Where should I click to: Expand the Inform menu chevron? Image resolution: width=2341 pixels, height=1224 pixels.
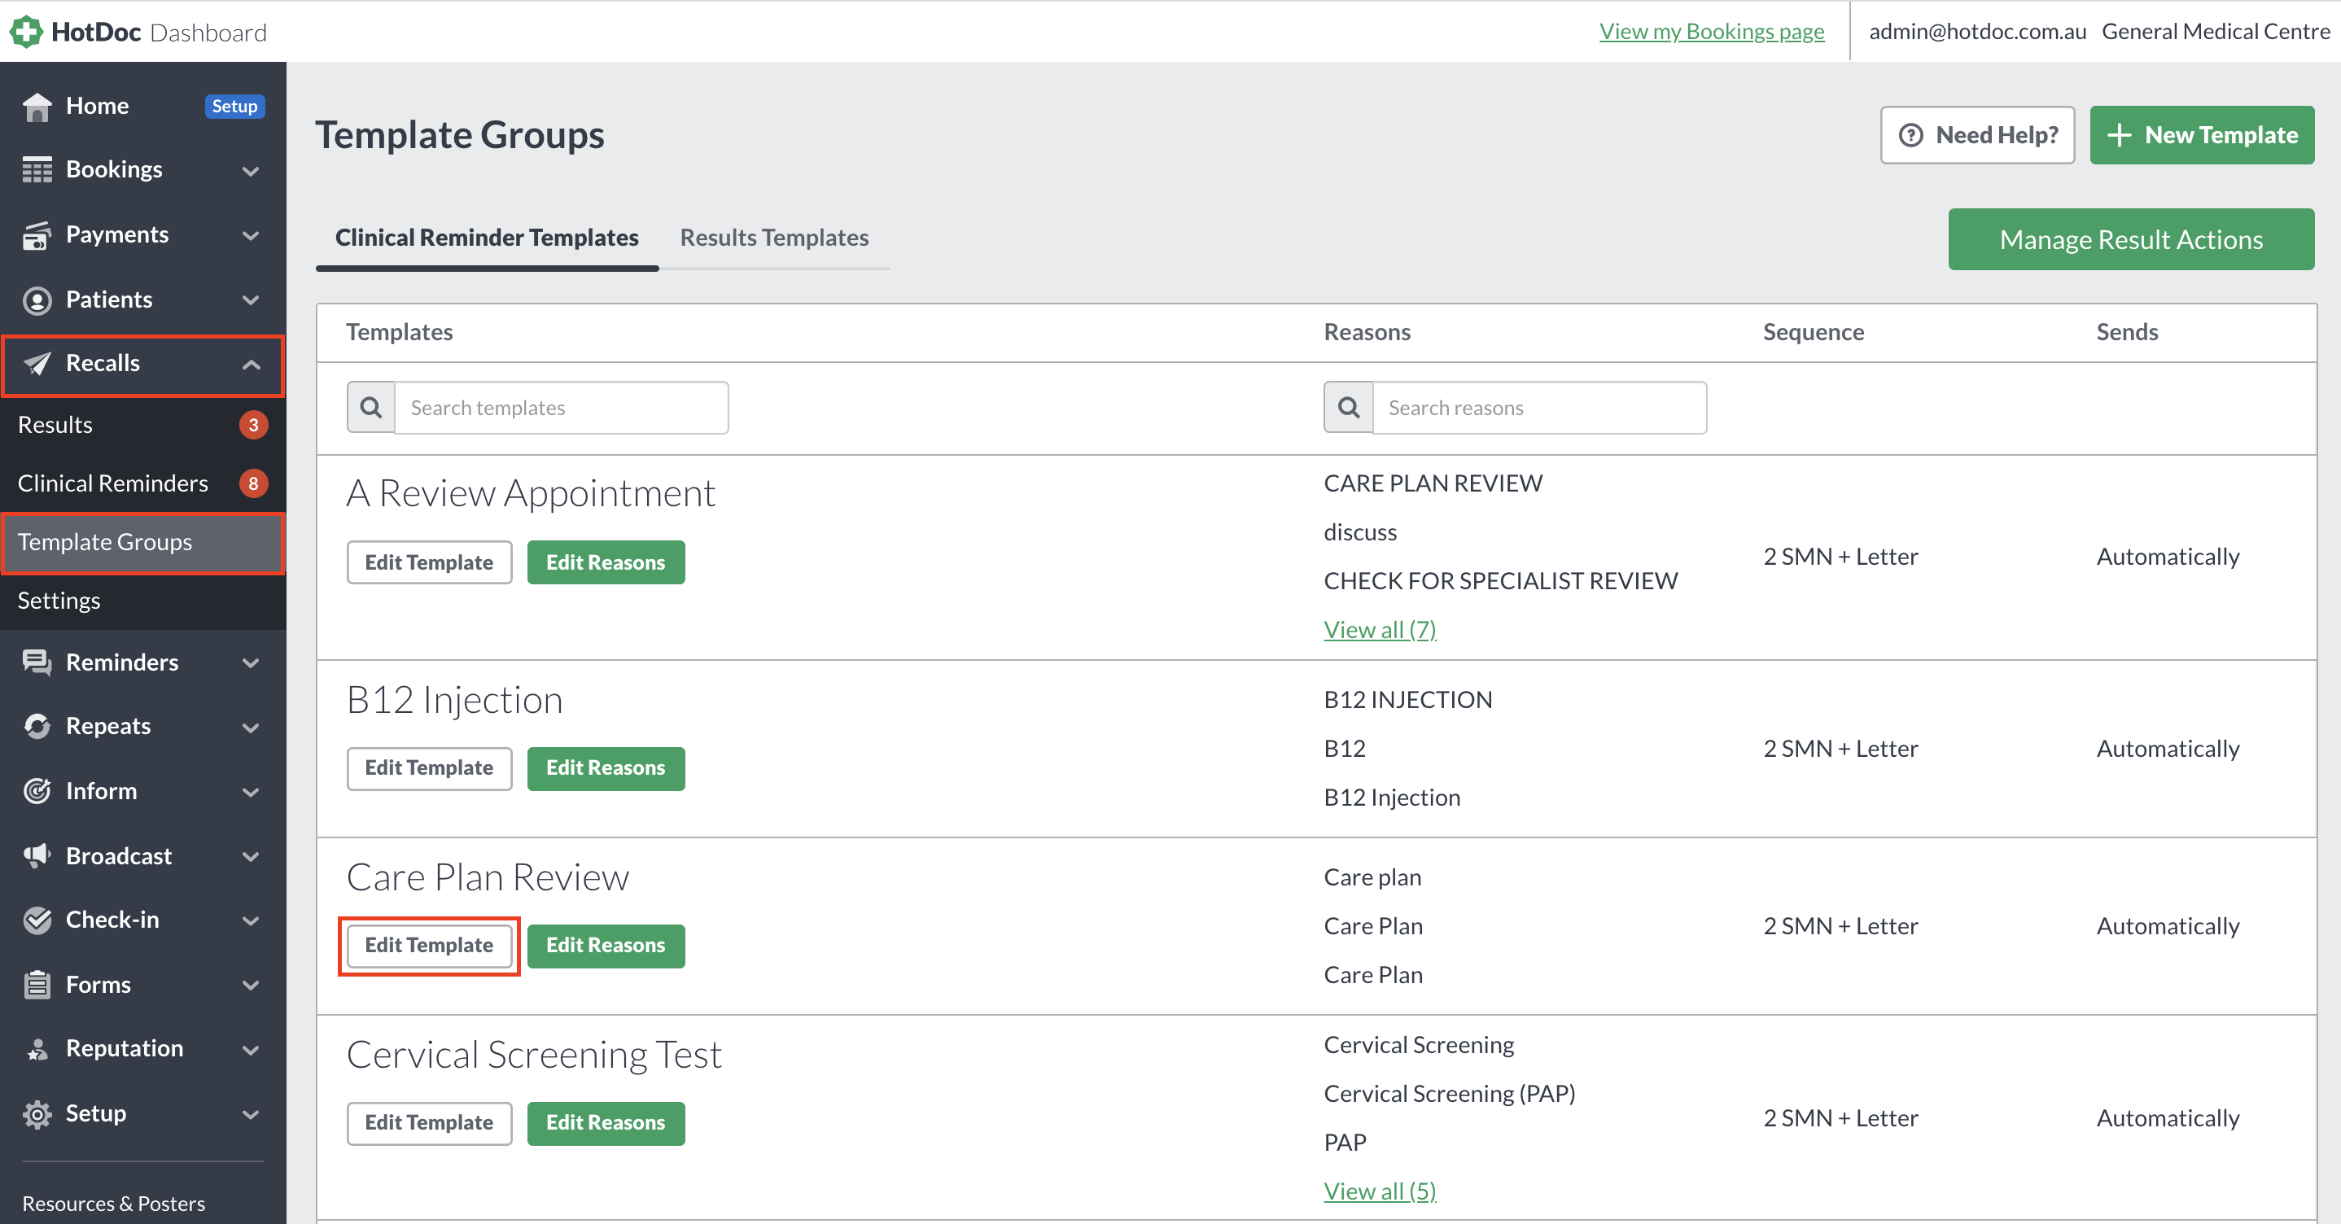pos(251,793)
